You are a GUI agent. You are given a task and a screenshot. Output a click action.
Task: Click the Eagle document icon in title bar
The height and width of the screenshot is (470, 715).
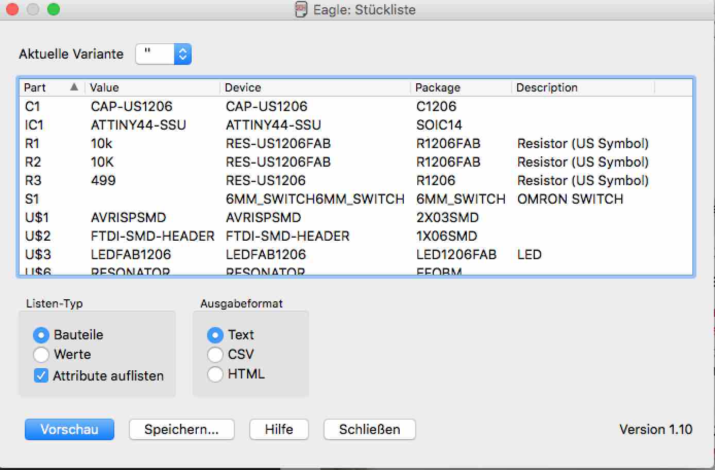click(x=301, y=10)
